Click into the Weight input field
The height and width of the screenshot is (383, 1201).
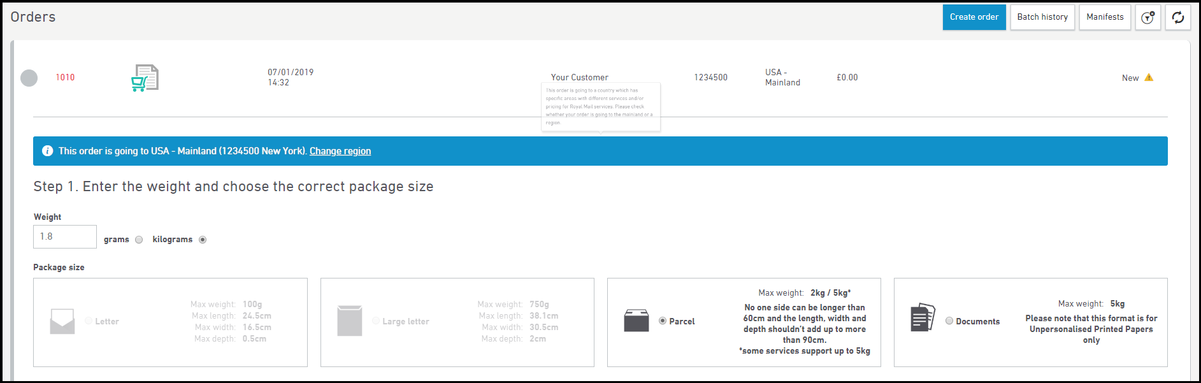pos(65,236)
